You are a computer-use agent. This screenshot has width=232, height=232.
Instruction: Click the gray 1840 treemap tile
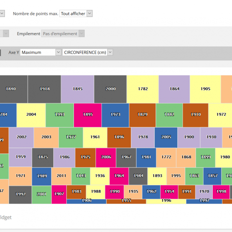(12, 89)
